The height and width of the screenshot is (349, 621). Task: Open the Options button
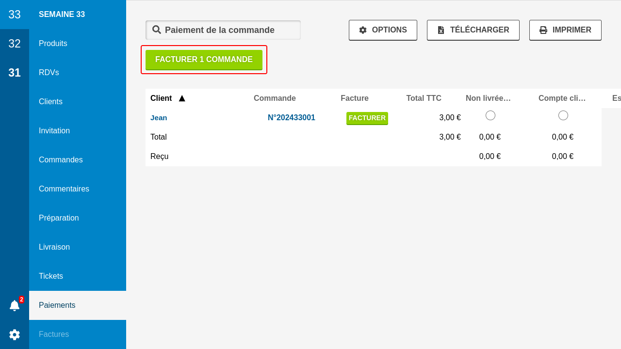(x=383, y=30)
